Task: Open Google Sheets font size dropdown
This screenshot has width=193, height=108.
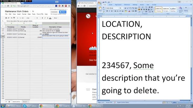Action: (x=38, y=18)
